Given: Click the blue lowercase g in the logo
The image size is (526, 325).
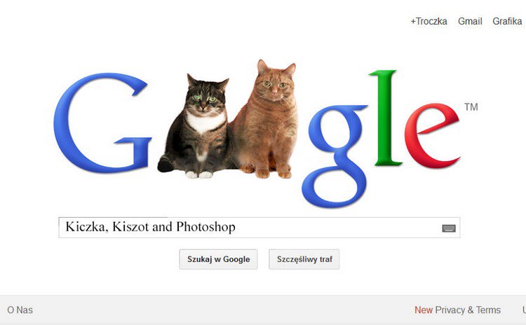Looking at the screenshot, I should [335, 155].
